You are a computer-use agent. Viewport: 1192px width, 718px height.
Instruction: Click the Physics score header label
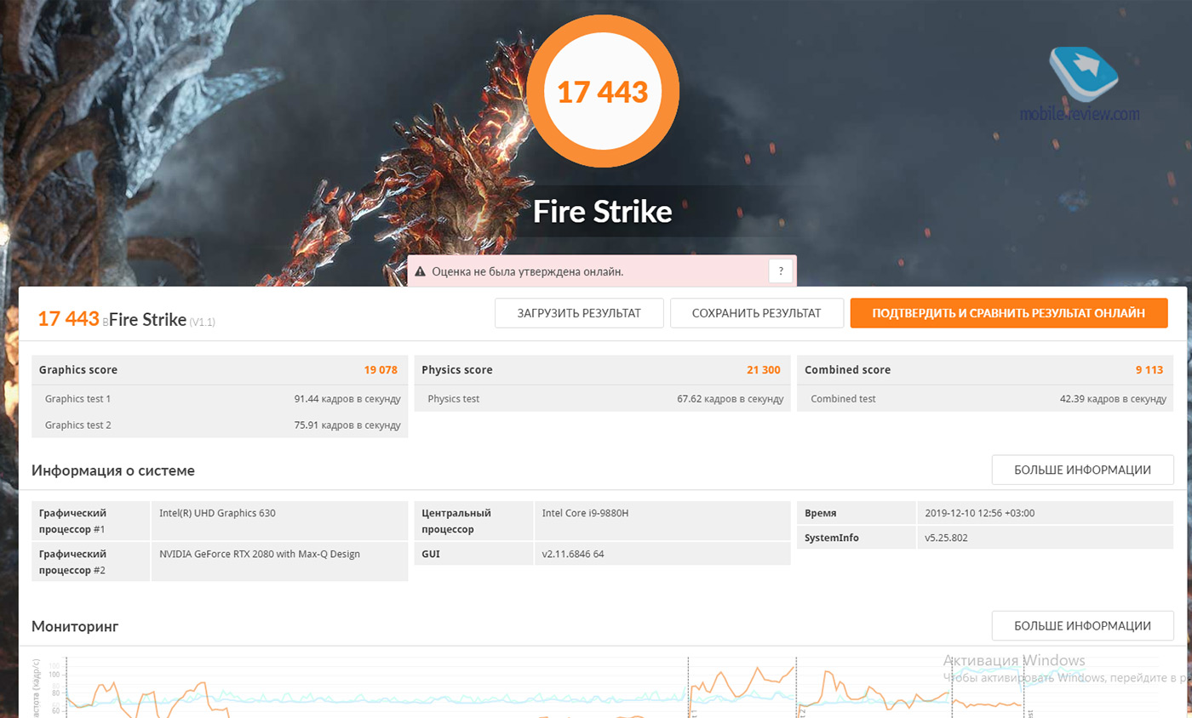coord(457,370)
